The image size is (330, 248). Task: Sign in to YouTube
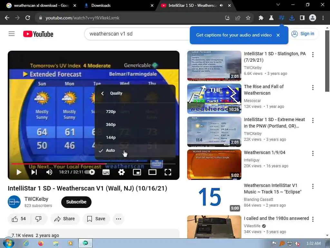click(x=303, y=34)
